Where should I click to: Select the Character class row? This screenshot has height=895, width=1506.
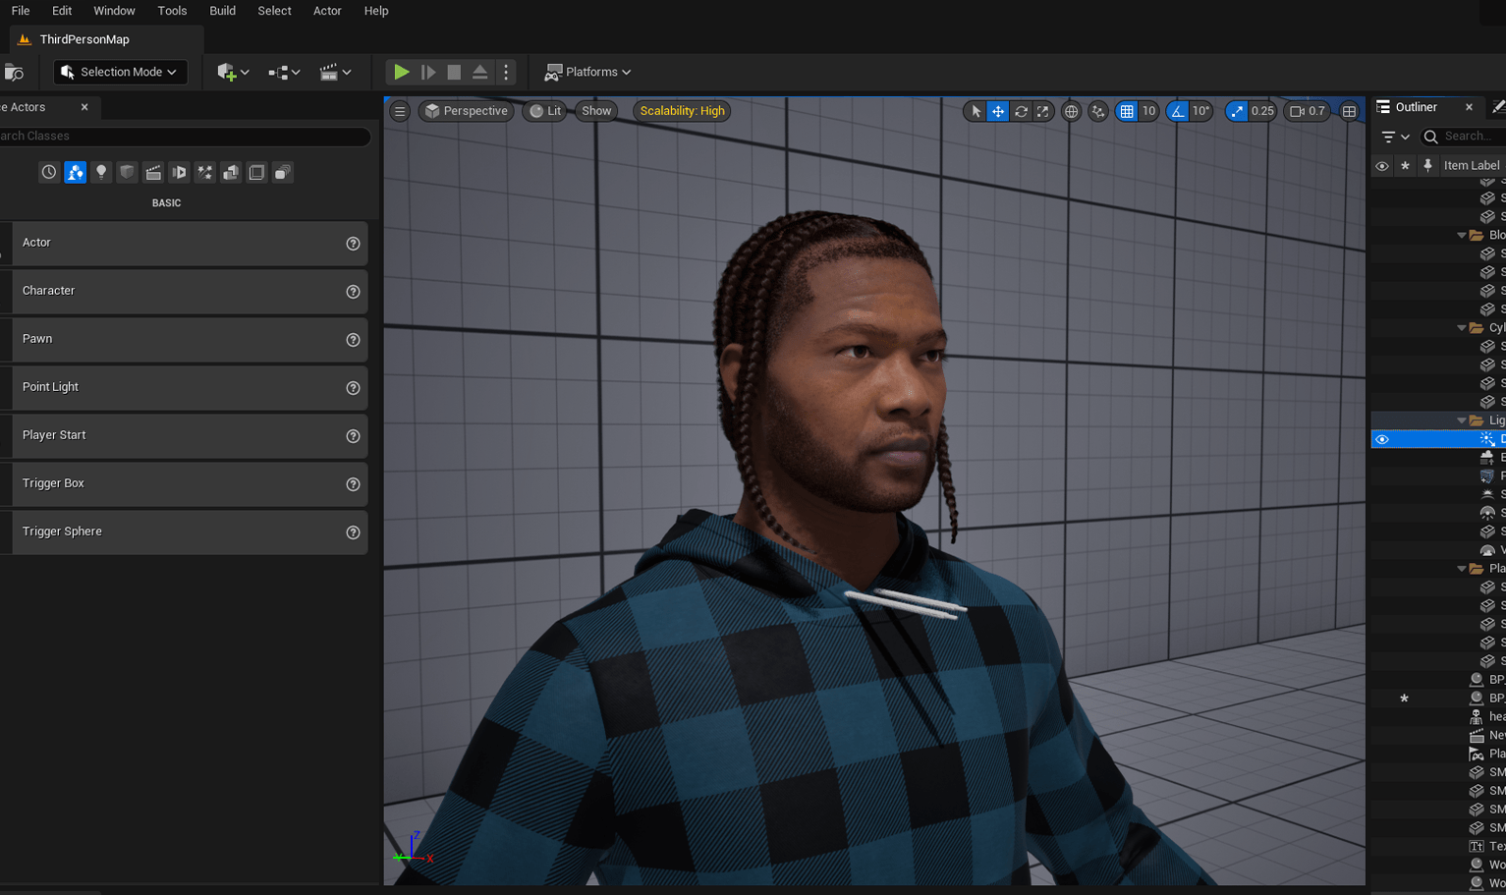(184, 291)
